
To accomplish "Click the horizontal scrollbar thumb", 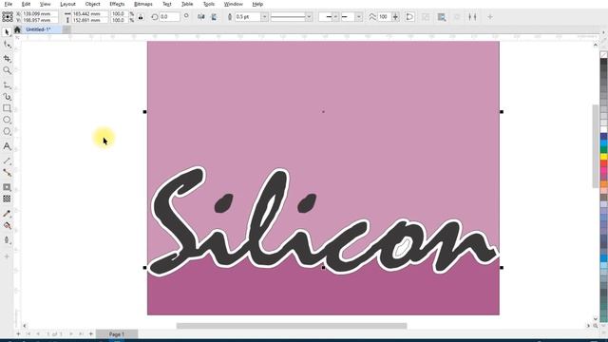I will (x=292, y=326).
